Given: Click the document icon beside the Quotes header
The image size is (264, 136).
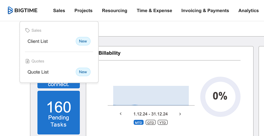Looking at the screenshot, I should pyautogui.click(x=28, y=61).
